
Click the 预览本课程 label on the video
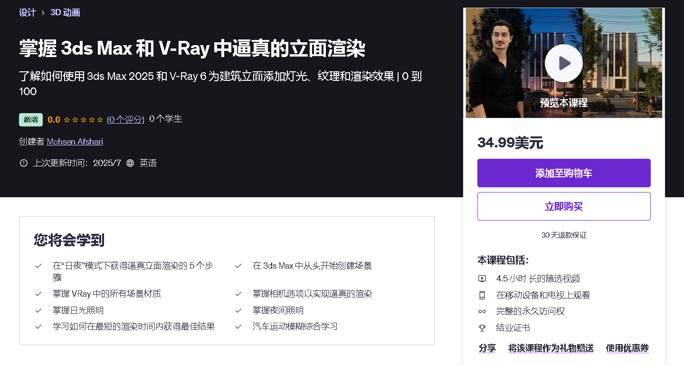(564, 103)
